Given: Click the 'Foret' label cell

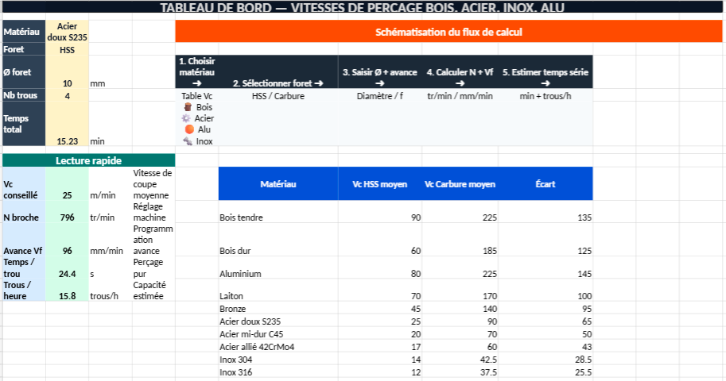Looking at the screenshot, I should pyautogui.click(x=24, y=49).
